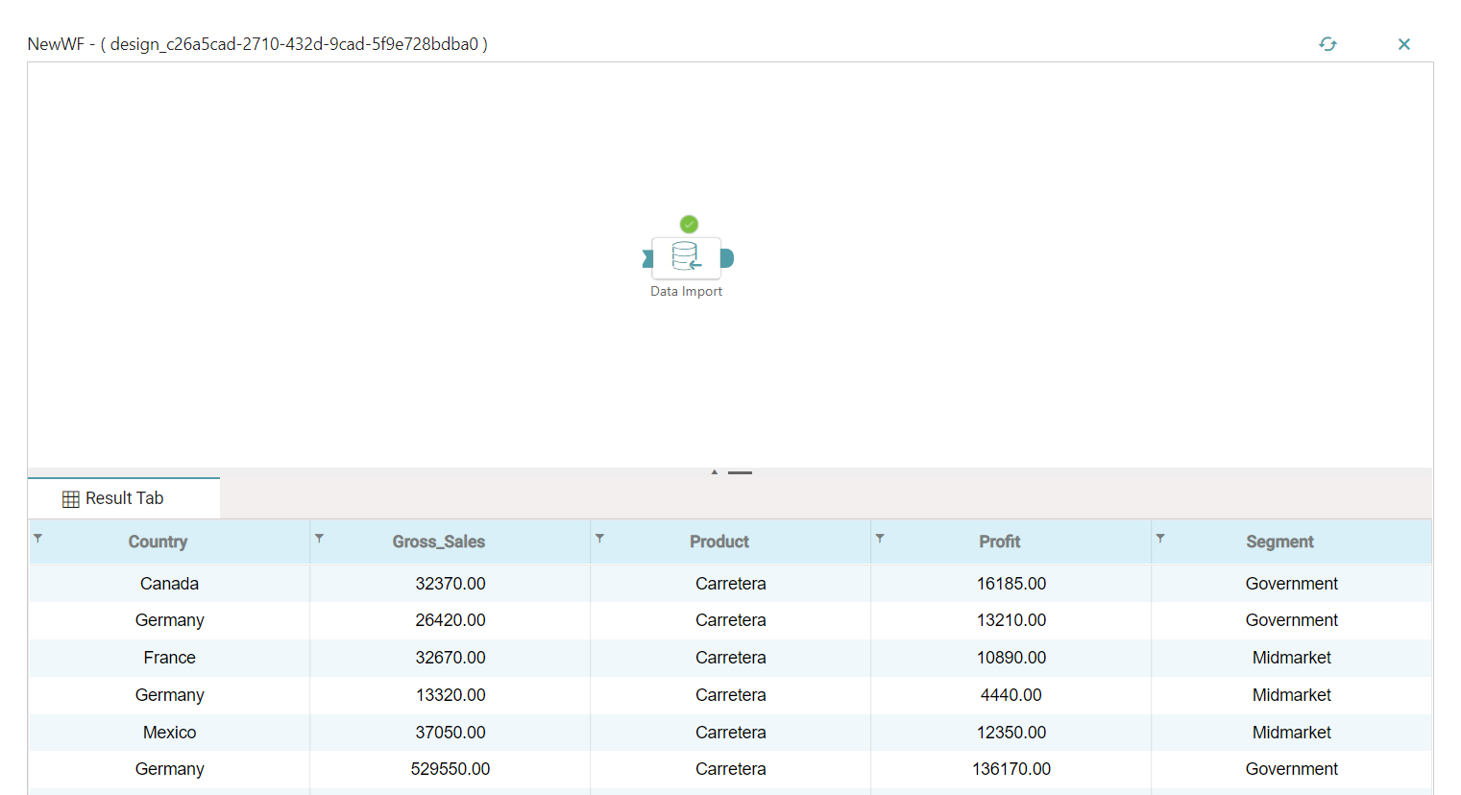Viewport: 1461px width, 795px height.
Task: Click the Data Import node label
Action: [x=686, y=292]
